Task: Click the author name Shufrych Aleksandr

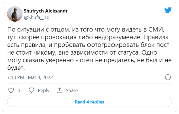Action: tap(48, 11)
